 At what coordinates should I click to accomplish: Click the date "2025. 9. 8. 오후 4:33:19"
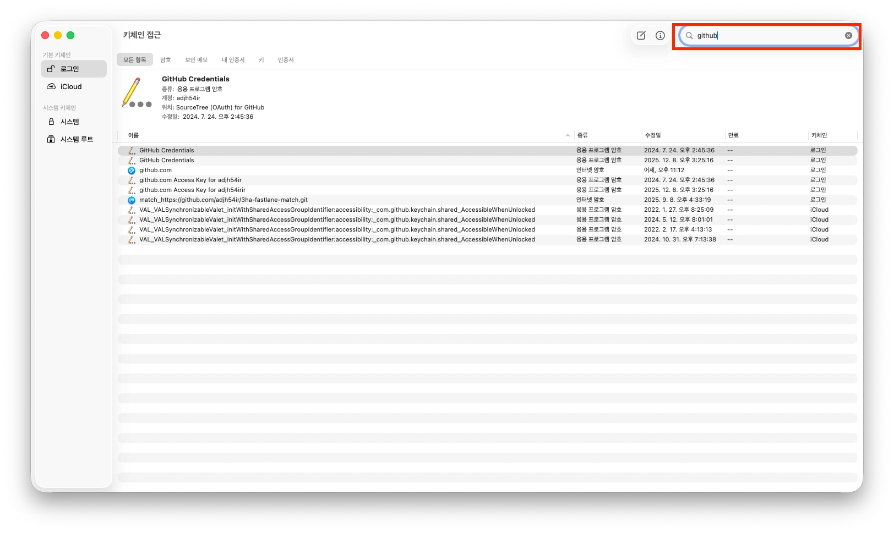coord(677,200)
